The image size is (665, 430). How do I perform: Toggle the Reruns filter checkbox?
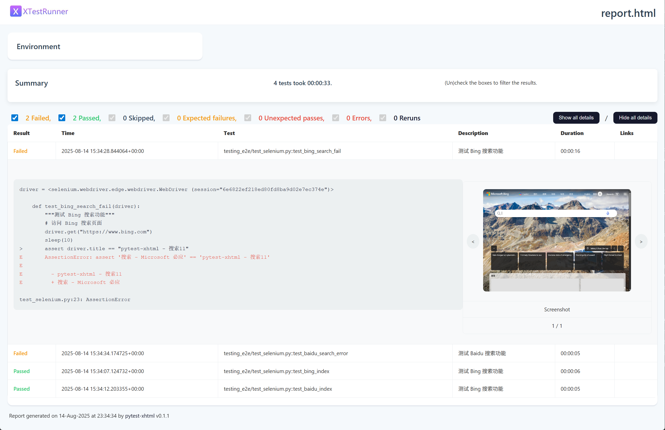(383, 118)
